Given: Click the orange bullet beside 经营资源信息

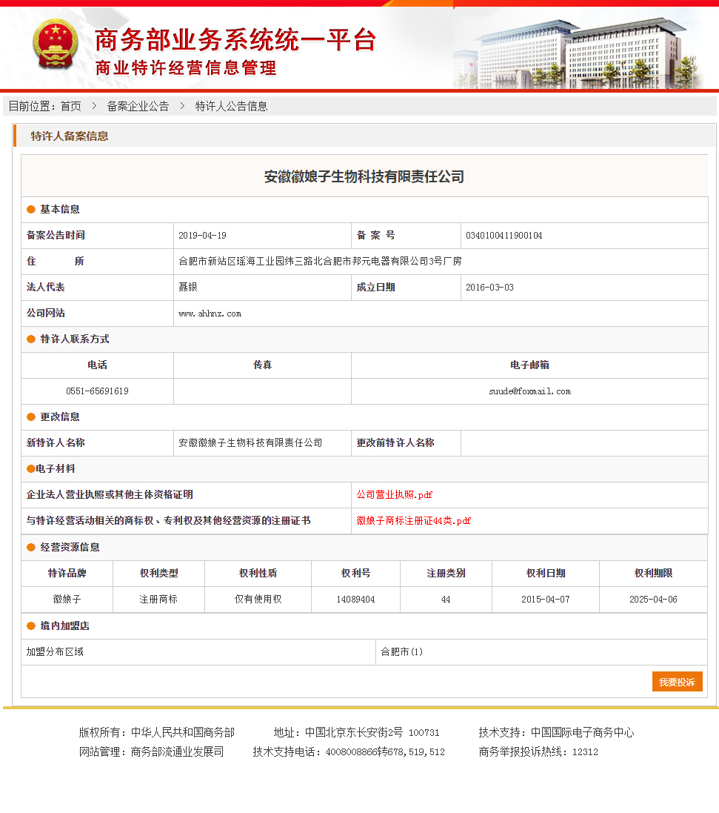Looking at the screenshot, I should tap(31, 548).
